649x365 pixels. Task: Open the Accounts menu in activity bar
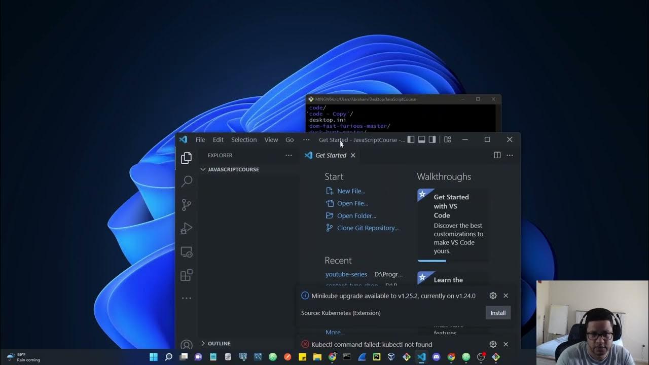click(187, 344)
